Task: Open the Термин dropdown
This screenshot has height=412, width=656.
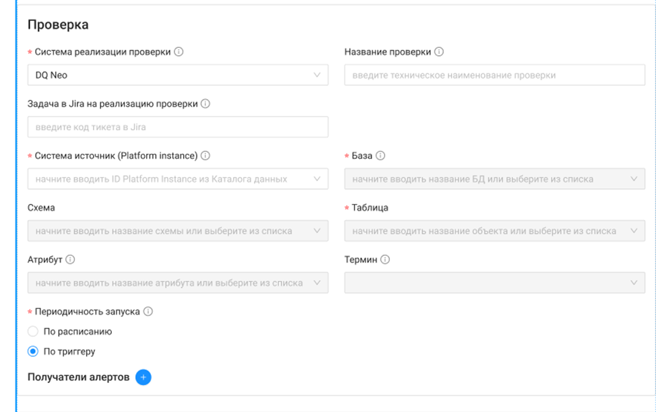Action: click(x=494, y=283)
